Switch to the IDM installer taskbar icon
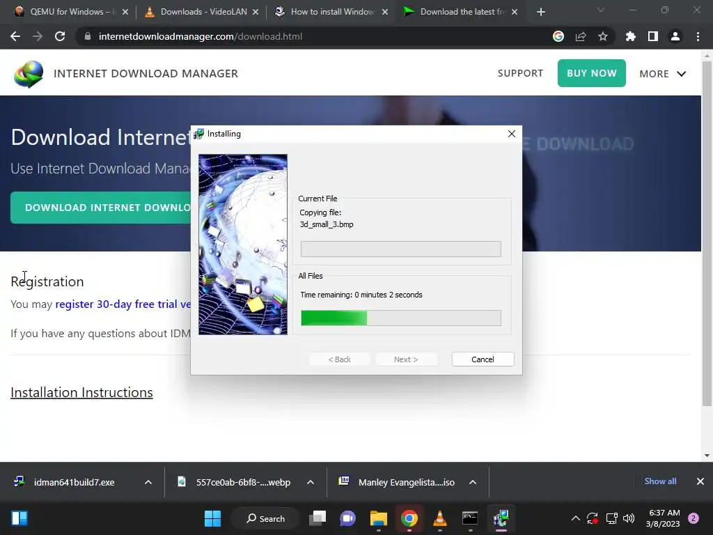Viewport: 713px width, 535px height. 501,518
